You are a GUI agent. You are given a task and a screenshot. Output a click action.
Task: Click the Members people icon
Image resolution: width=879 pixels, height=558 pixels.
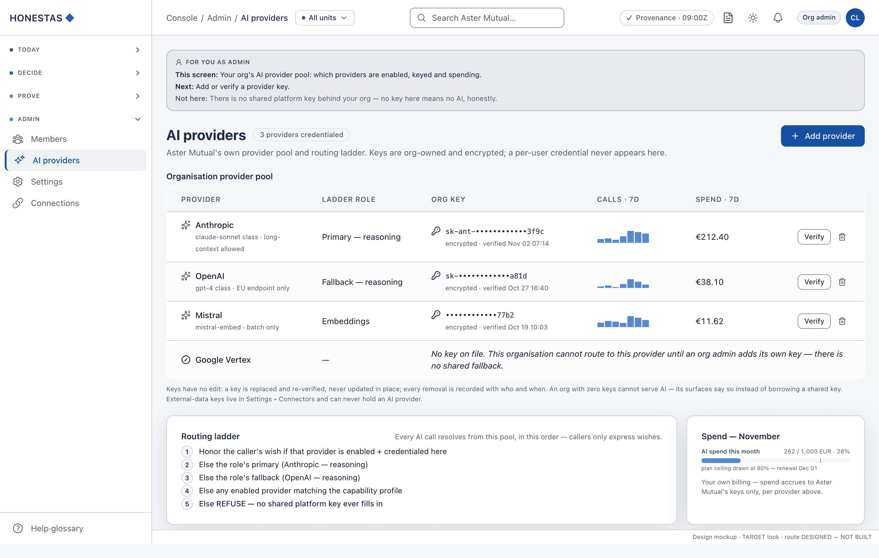(x=18, y=139)
